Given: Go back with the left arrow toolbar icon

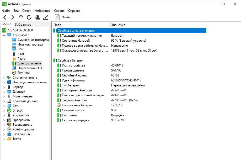Looking at the screenshot, I should pyautogui.click(x=5, y=17).
